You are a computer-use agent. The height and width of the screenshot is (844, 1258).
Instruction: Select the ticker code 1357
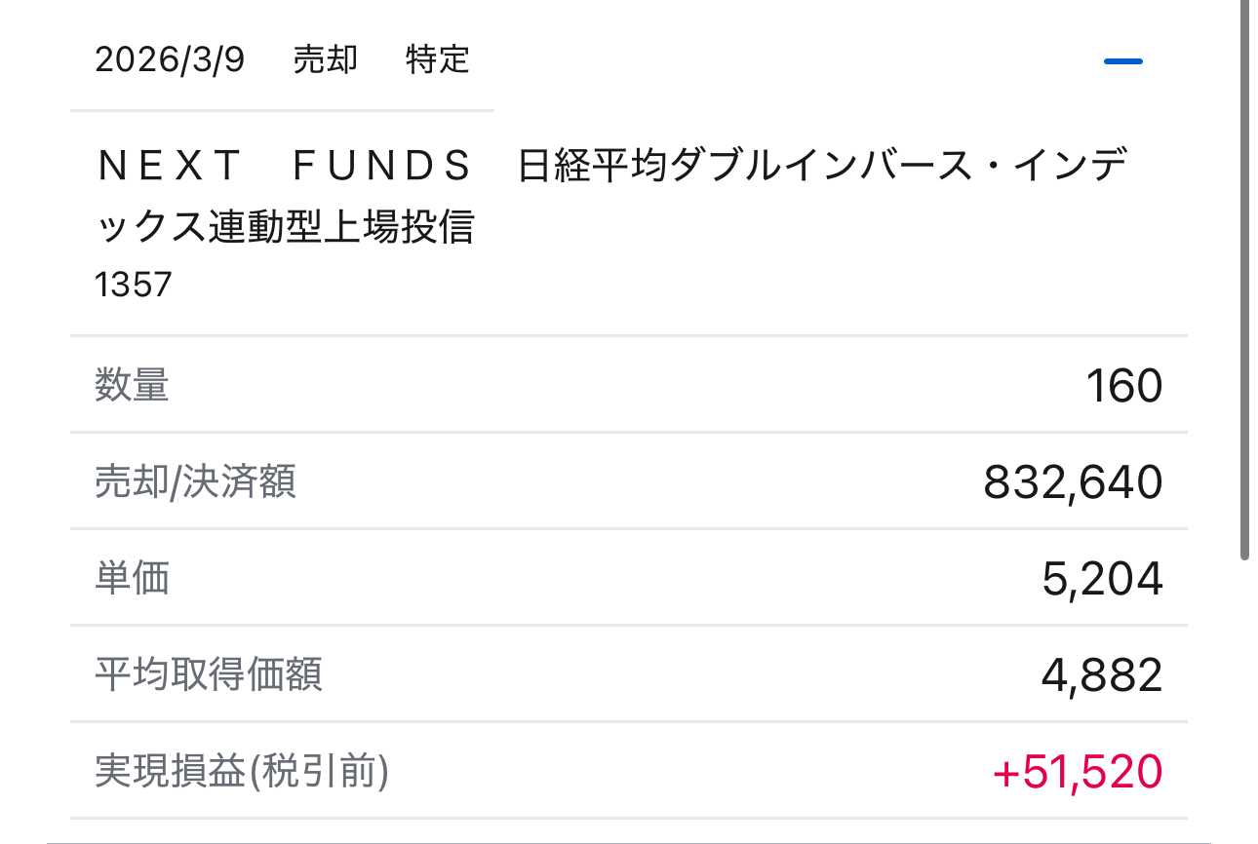click(x=134, y=285)
